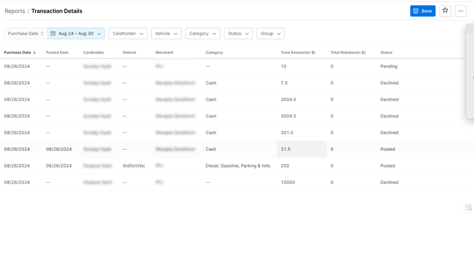Expand the Group filter dropdown
This screenshot has height=253, width=474.
coord(270,34)
